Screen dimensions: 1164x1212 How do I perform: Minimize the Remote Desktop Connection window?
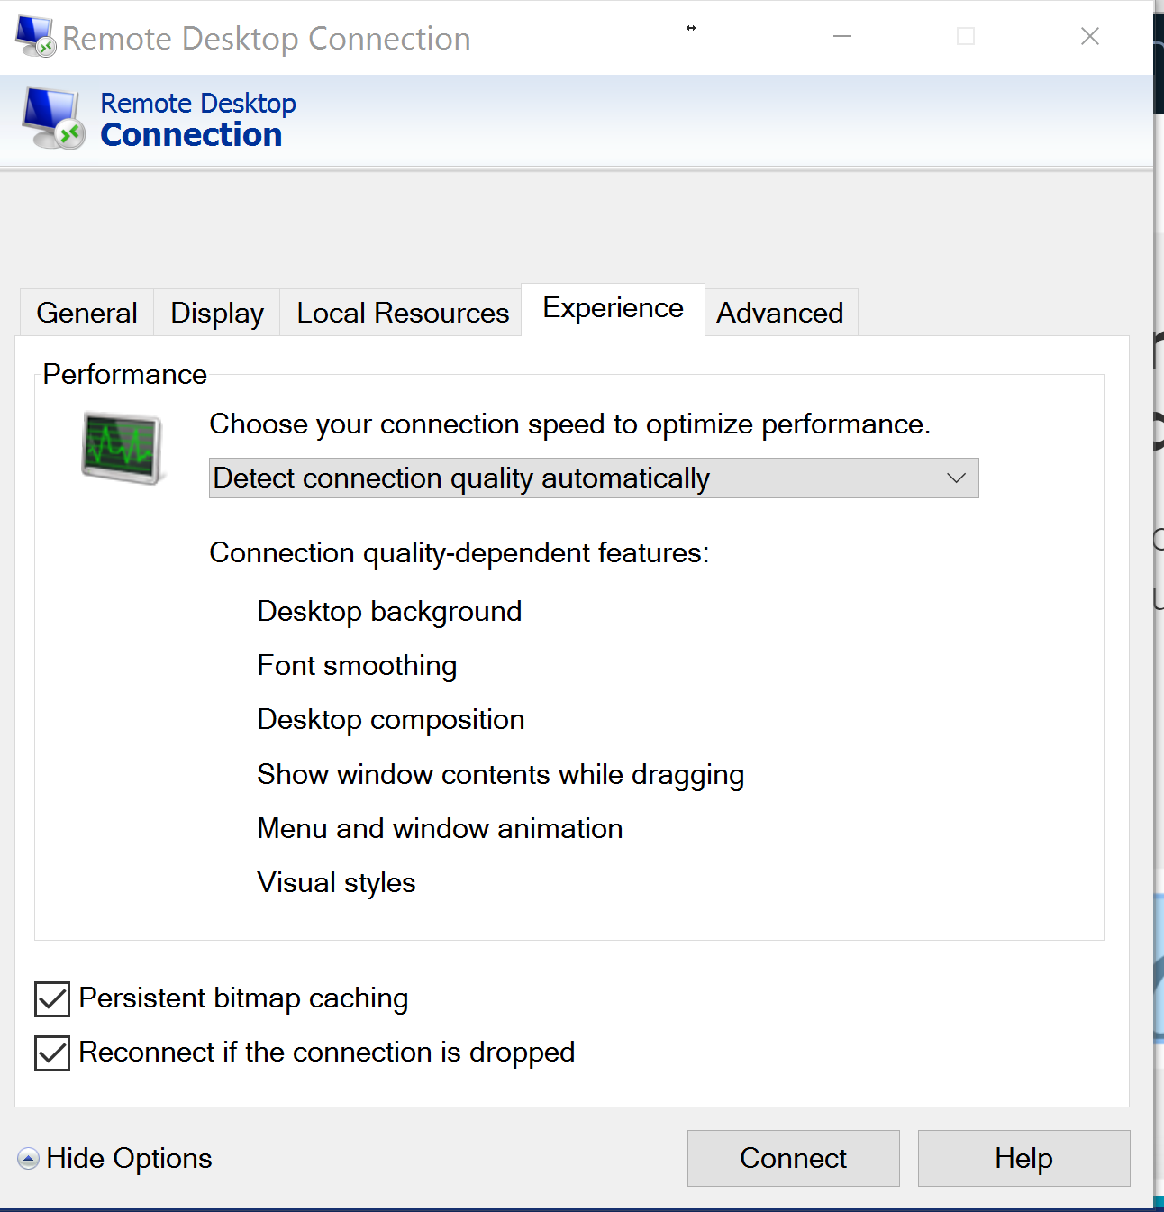[x=842, y=36]
